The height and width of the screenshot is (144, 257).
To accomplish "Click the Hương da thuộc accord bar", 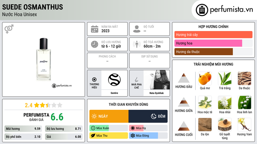I will 213,51.
